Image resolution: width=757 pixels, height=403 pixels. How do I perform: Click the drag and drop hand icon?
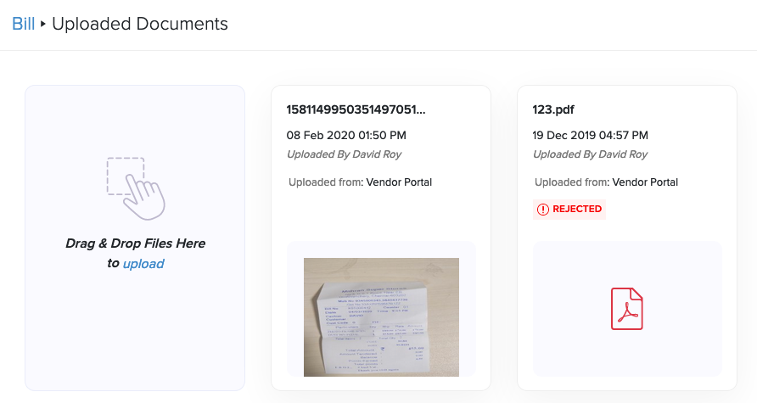136,186
